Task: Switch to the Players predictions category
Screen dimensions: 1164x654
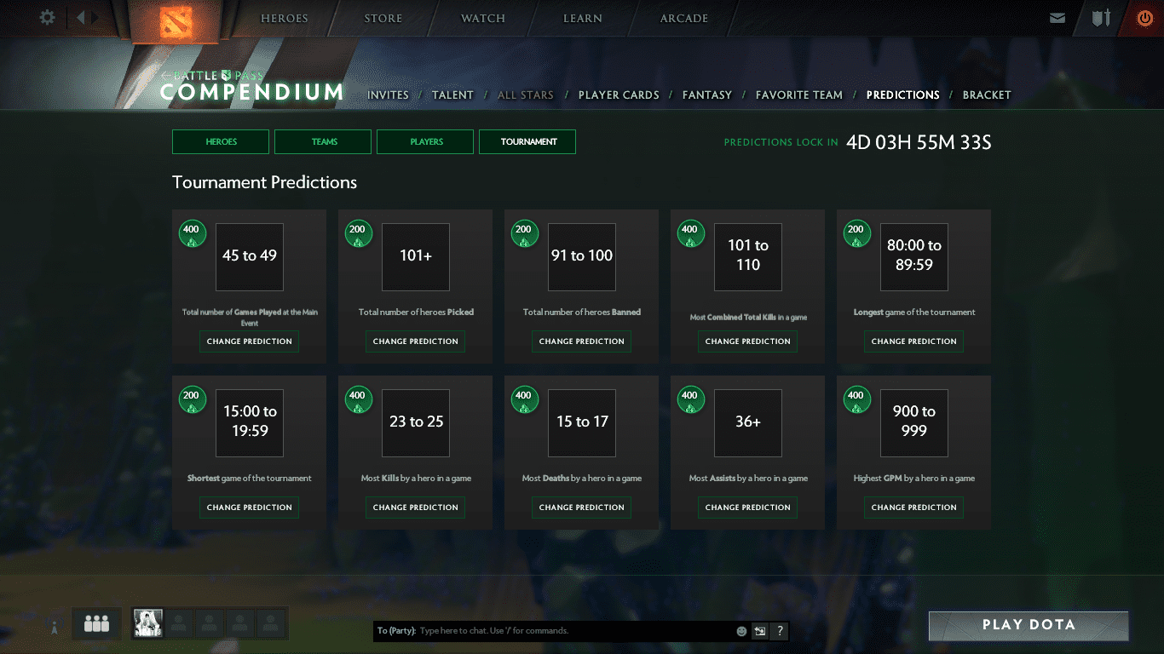Action: pyautogui.click(x=425, y=142)
